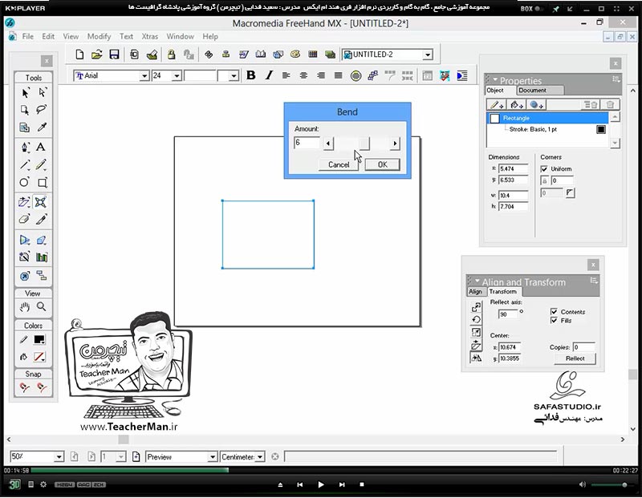Click the Italic I icon

click(269, 75)
